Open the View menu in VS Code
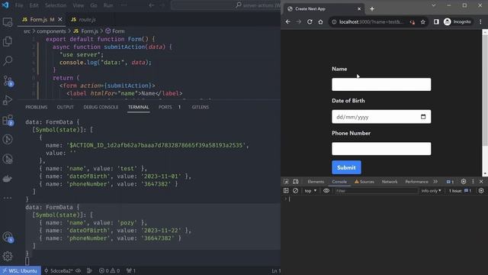Image resolution: width=488 pixels, height=275 pixels. coord(78,5)
